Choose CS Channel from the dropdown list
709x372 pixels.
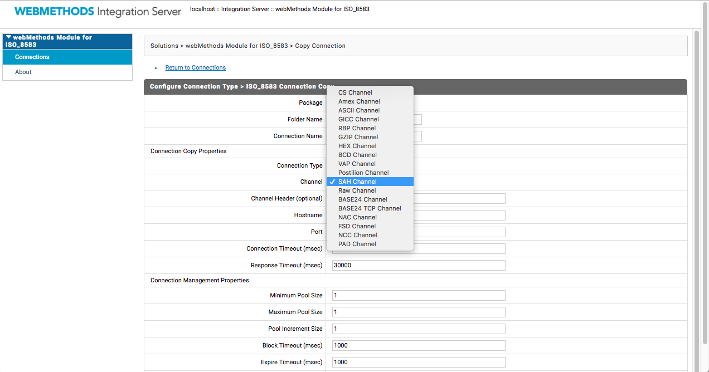click(x=370, y=92)
